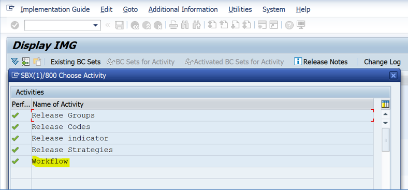This screenshot has height=190, width=408.
Task: Open the Release Notes button
Action: point(321,62)
